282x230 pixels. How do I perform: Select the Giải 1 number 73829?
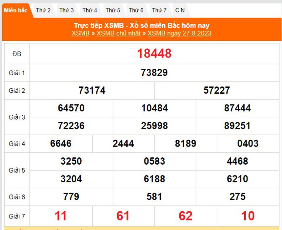(154, 73)
